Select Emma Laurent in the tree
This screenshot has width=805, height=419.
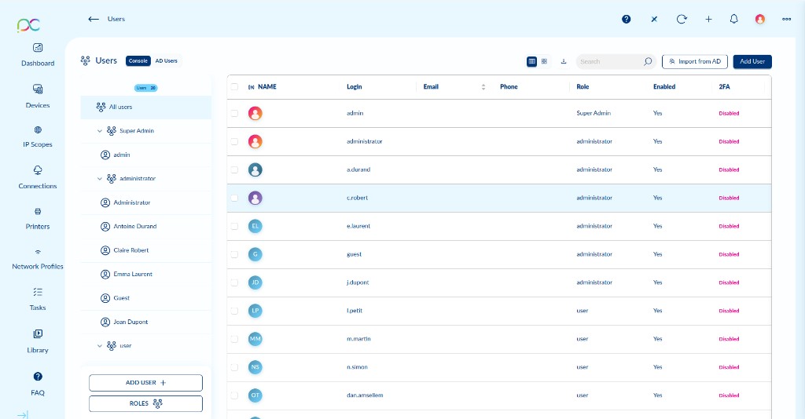(145, 274)
